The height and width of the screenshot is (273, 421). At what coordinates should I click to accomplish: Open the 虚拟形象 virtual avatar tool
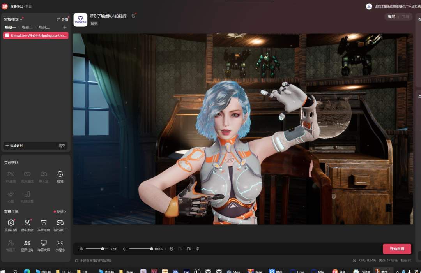pyautogui.click(x=27, y=225)
